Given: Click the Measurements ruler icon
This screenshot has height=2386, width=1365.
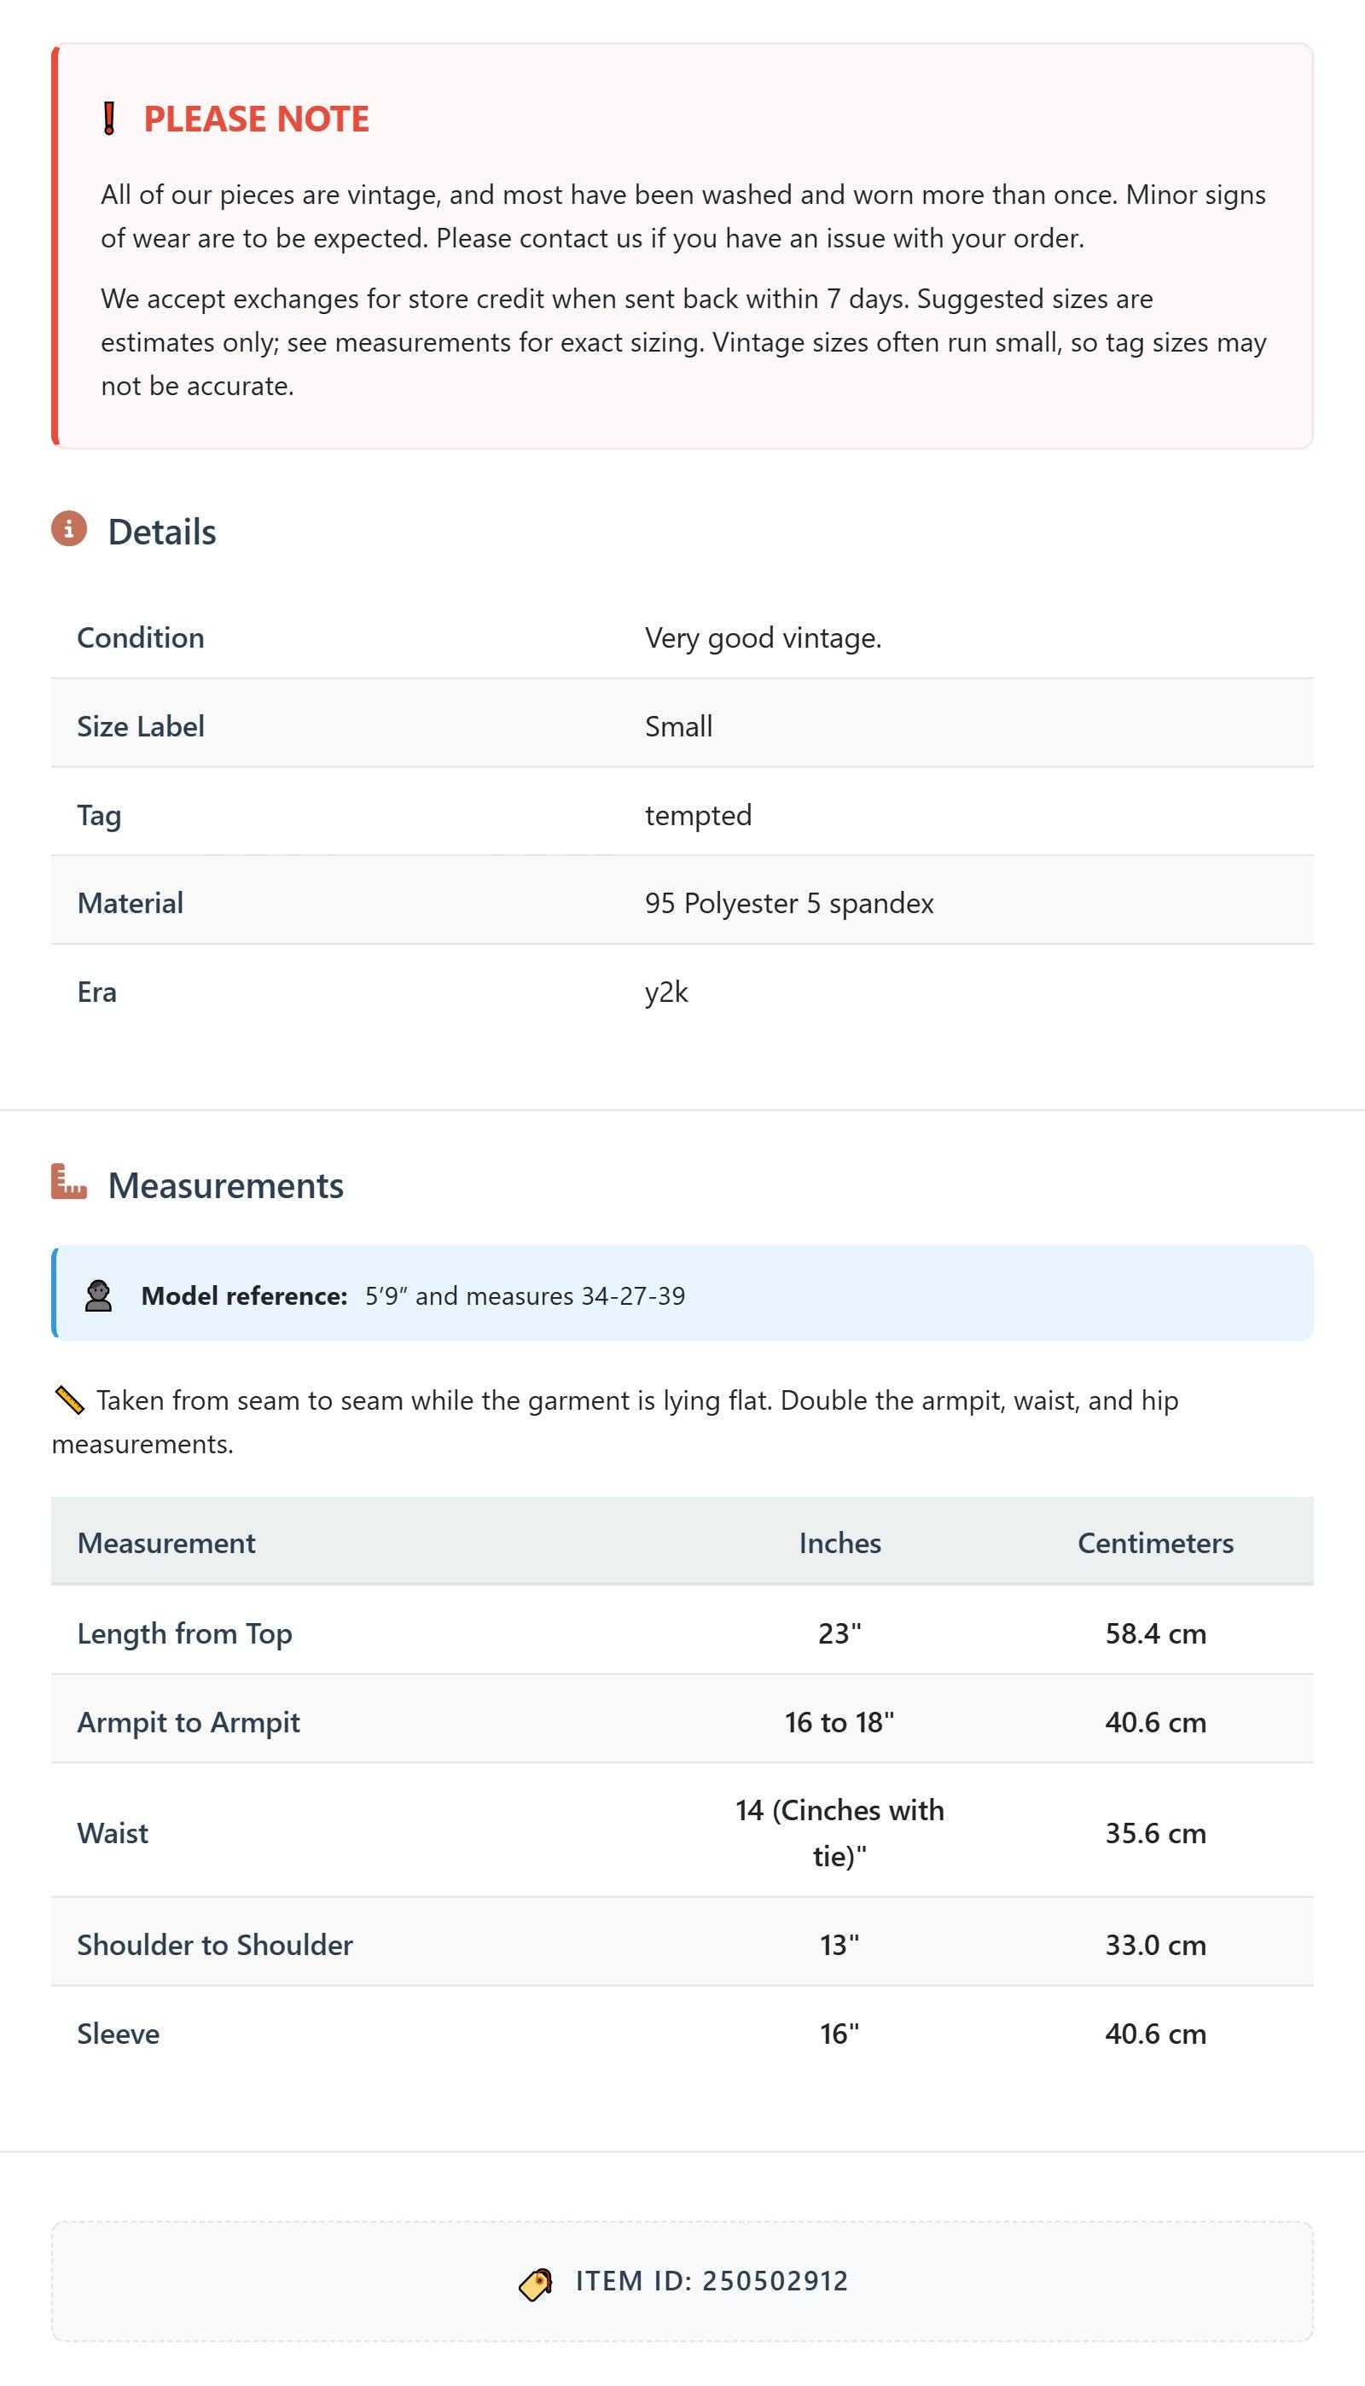Looking at the screenshot, I should [x=68, y=1182].
